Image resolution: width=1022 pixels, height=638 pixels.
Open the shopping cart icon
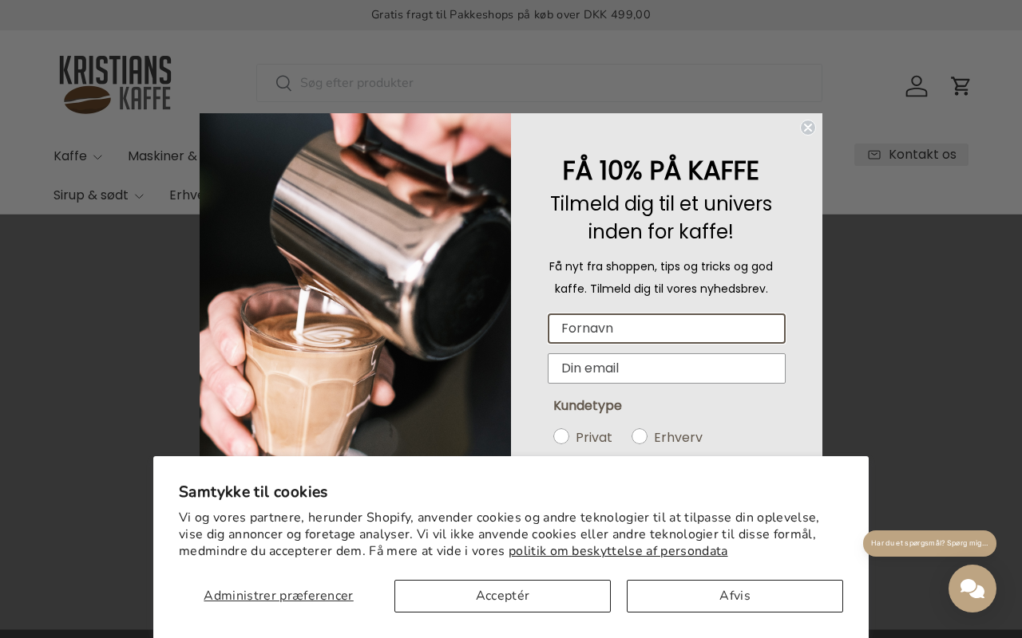point(961,86)
